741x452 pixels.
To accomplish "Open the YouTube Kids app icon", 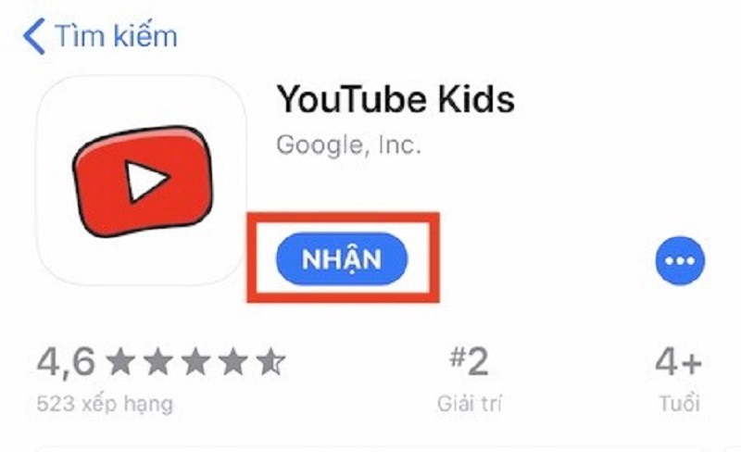I will (142, 180).
